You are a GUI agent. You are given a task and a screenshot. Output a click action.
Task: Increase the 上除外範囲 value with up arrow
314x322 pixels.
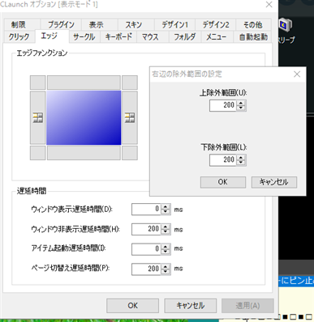click(241, 103)
